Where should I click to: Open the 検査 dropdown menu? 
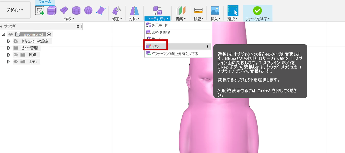coord(198,19)
